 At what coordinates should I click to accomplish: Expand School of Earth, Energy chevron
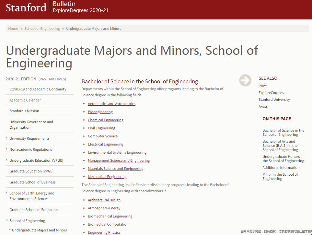point(6,193)
